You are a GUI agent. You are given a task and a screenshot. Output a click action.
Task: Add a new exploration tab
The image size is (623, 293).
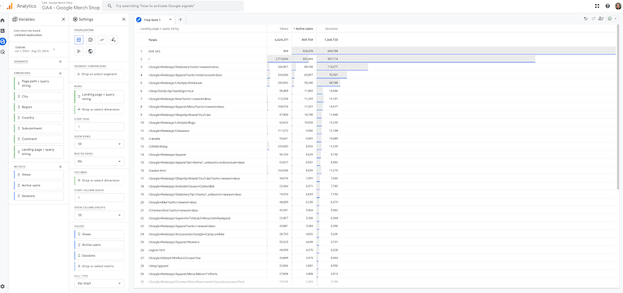(x=180, y=19)
